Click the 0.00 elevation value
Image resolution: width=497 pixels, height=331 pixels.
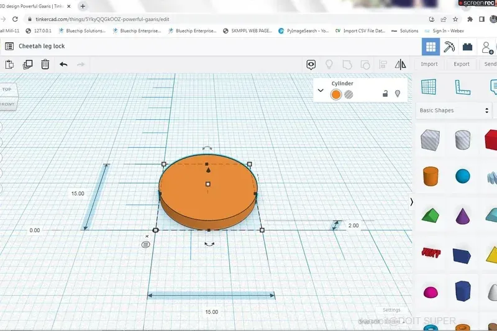[35, 230]
